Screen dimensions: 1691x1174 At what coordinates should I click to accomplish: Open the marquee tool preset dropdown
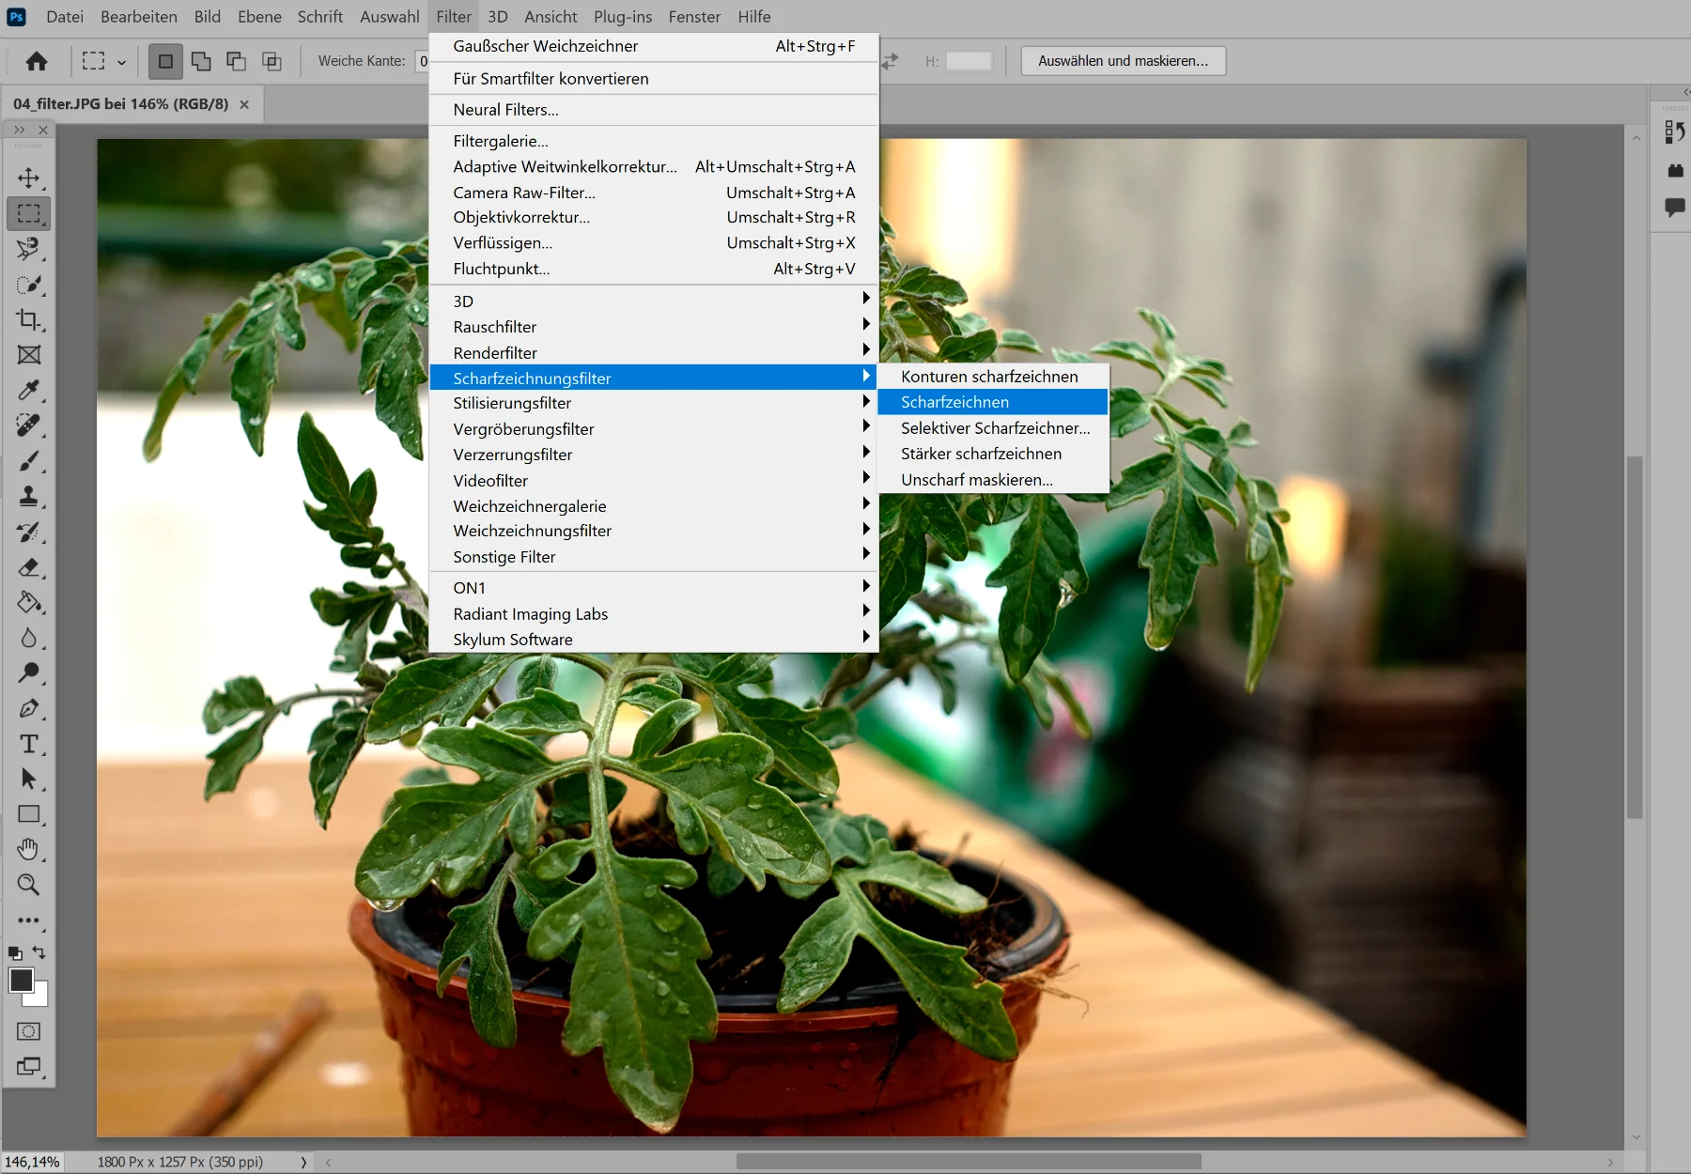(x=121, y=62)
